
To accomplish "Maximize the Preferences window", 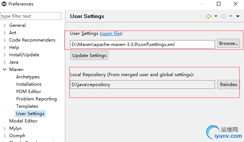I will 219,4.
